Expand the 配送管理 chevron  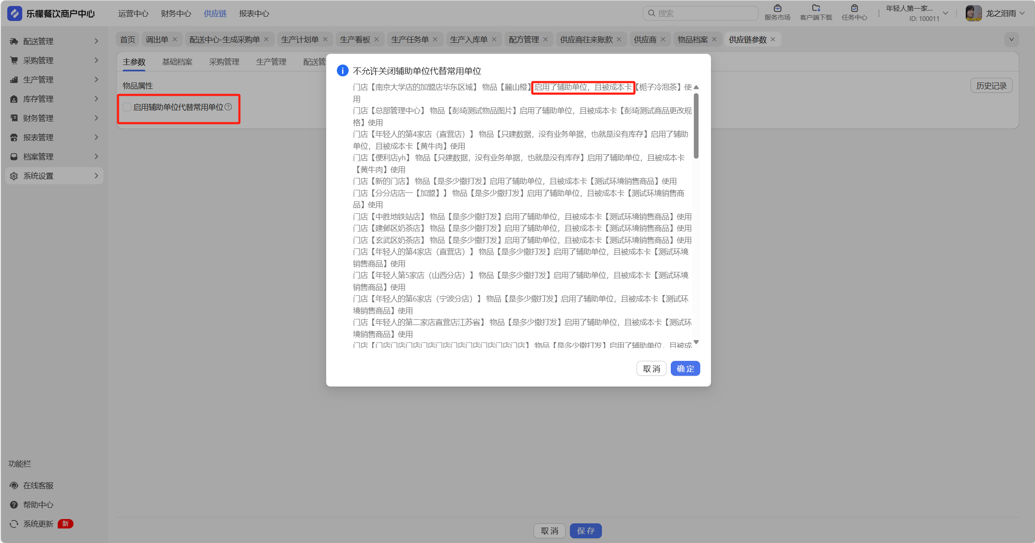coord(96,41)
